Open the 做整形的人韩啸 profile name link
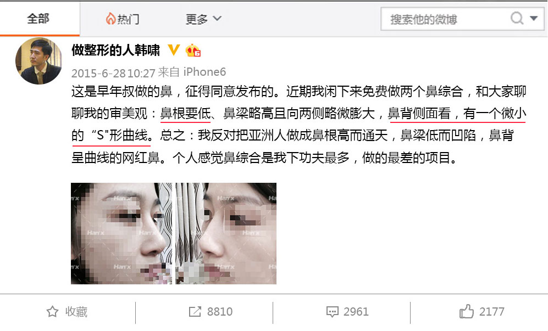Image resolution: width=548 pixels, height=331 pixels. 115,51
